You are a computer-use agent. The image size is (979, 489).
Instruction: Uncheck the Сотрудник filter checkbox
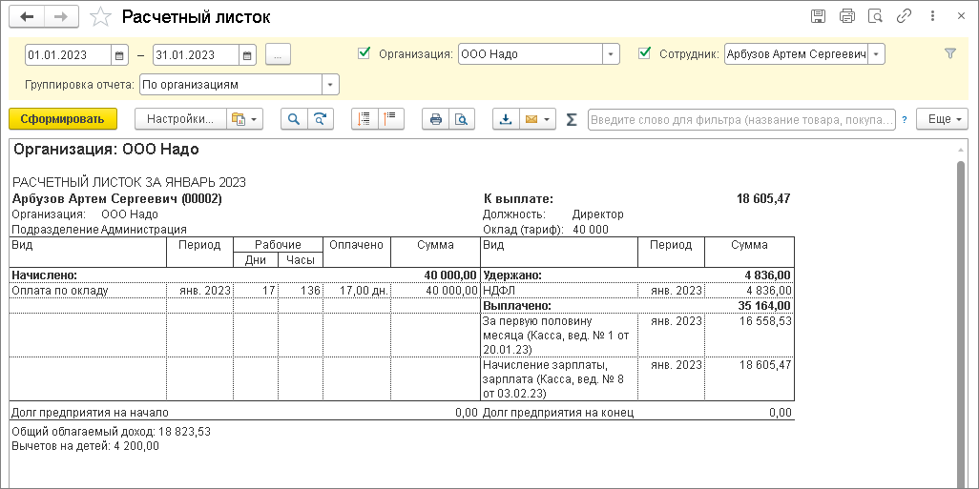click(644, 53)
